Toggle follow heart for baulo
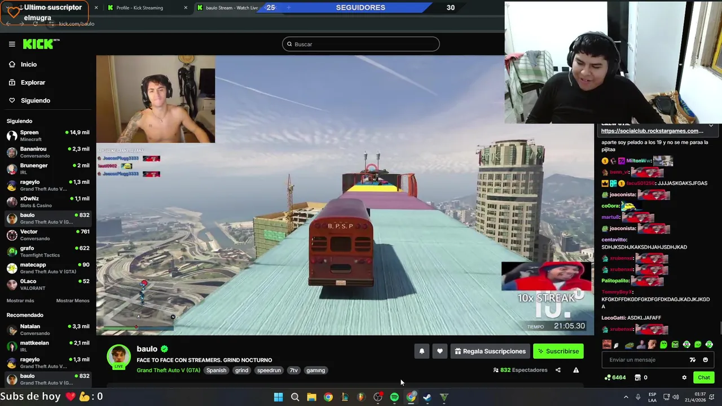This screenshot has width=722, height=406. click(x=440, y=351)
